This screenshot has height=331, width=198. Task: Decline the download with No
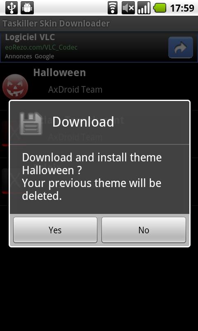tap(144, 230)
